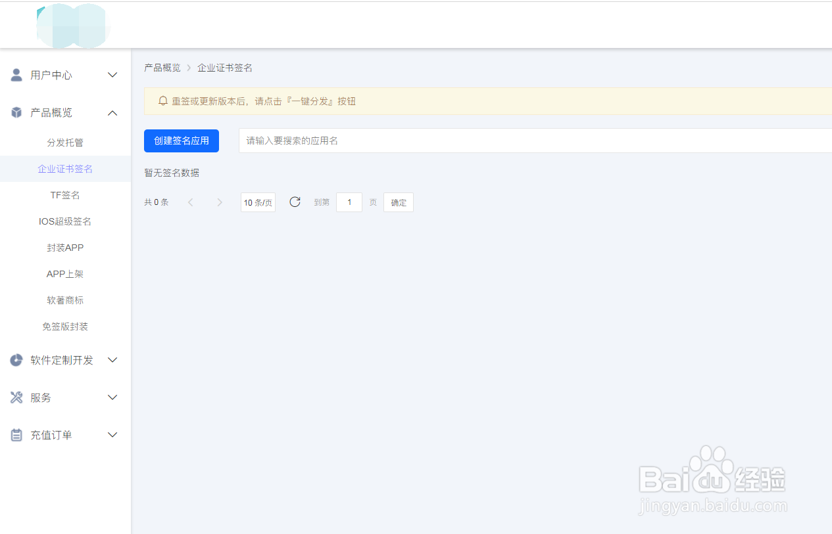Click the pie chart icon beside 软件定制开发
832x534 pixels.
[16, 360]
